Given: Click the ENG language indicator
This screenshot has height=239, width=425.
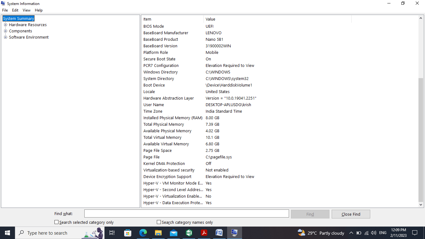Looking at the screenshot, I should click(383, 233).
